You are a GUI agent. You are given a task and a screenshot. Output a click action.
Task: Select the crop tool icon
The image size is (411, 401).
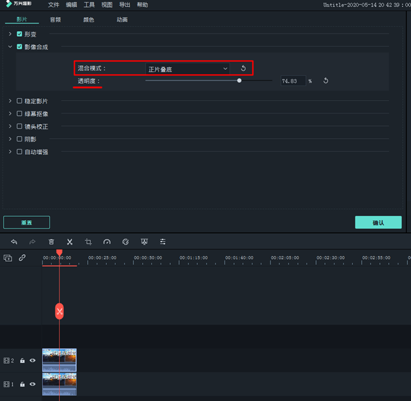tap(89, 242)
